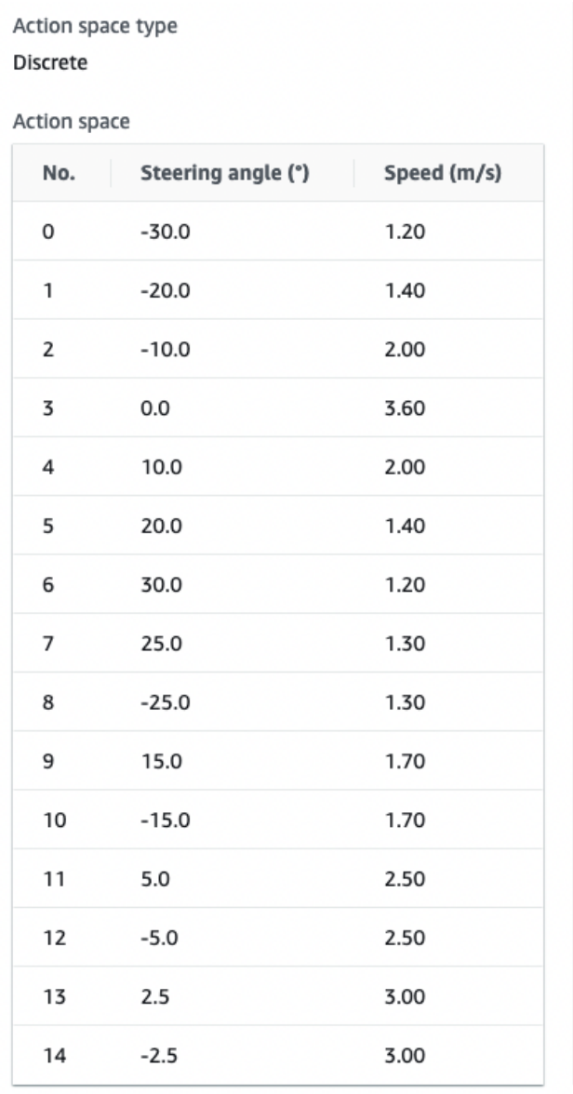The height and width of the screenshot is (1094, 573).
Task: Click the "Action space" table title
Action: click(71, 122)
